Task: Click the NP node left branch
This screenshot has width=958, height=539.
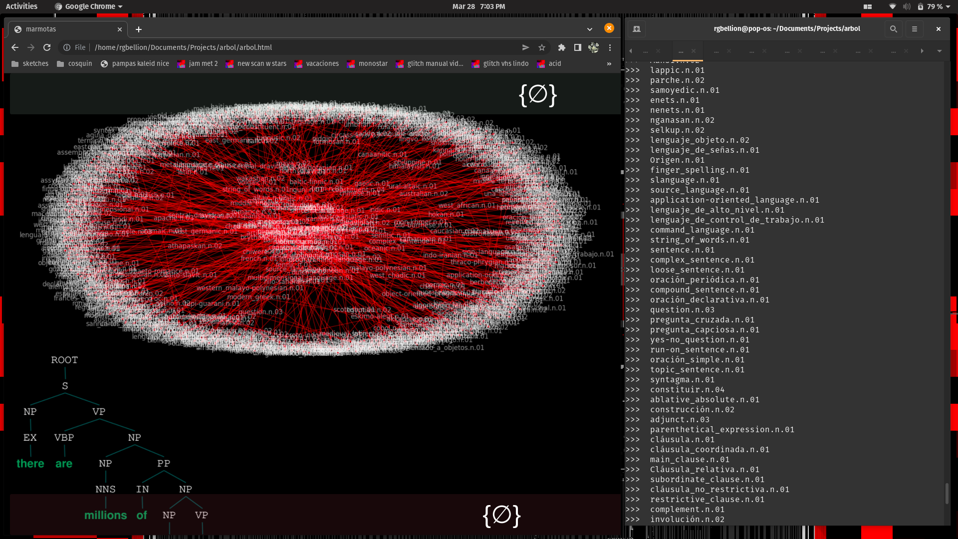Action: tap(29, 411)
